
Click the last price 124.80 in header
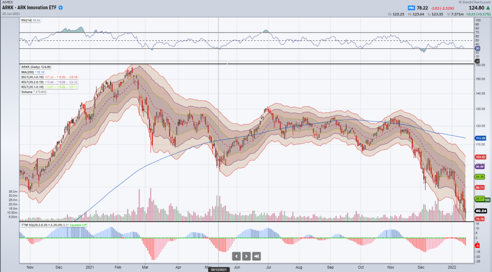click(477, 8)
